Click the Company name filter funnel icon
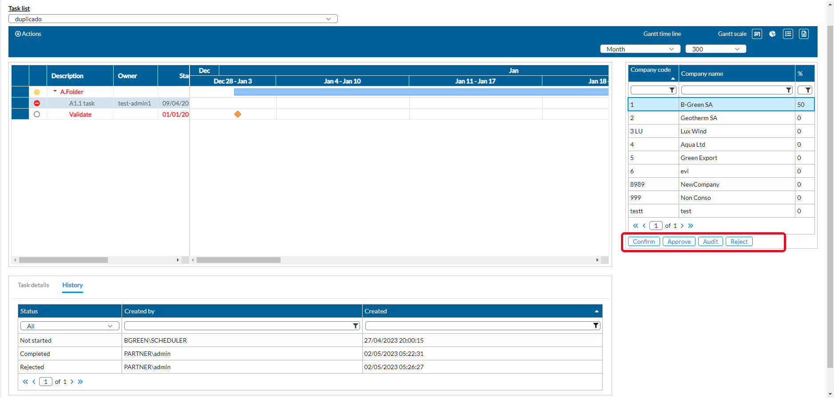Image resolution: width=834 pixels, height=398 pixels. tap(789, 90)
